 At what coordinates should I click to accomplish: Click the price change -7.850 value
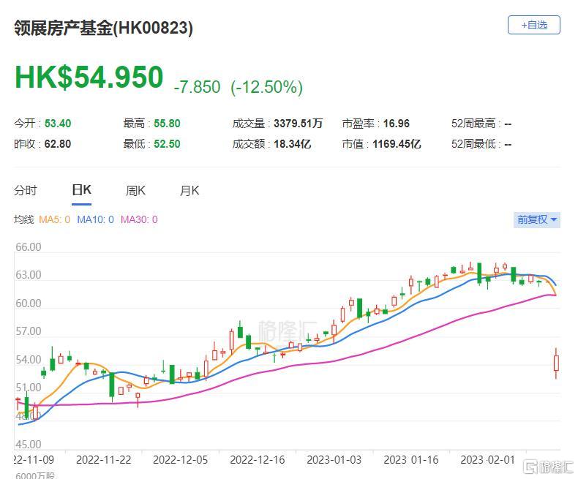click(x=197, y=87)
